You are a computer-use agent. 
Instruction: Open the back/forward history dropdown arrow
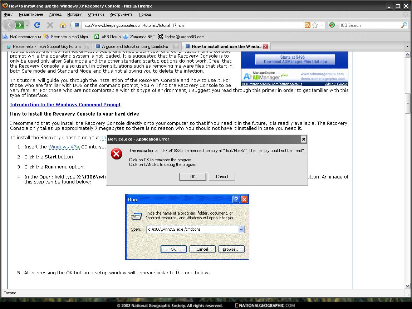pos(27,25)
